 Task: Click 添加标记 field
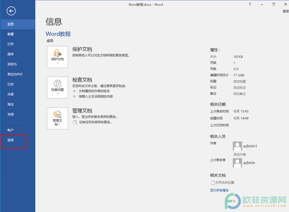240,88
